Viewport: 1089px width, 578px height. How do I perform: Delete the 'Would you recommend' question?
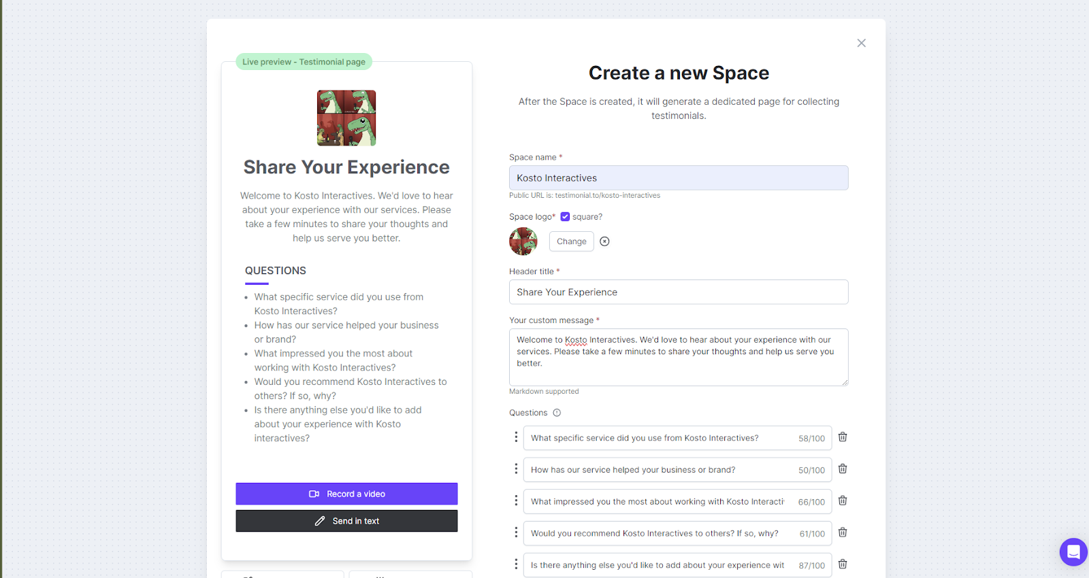[843, 532]
